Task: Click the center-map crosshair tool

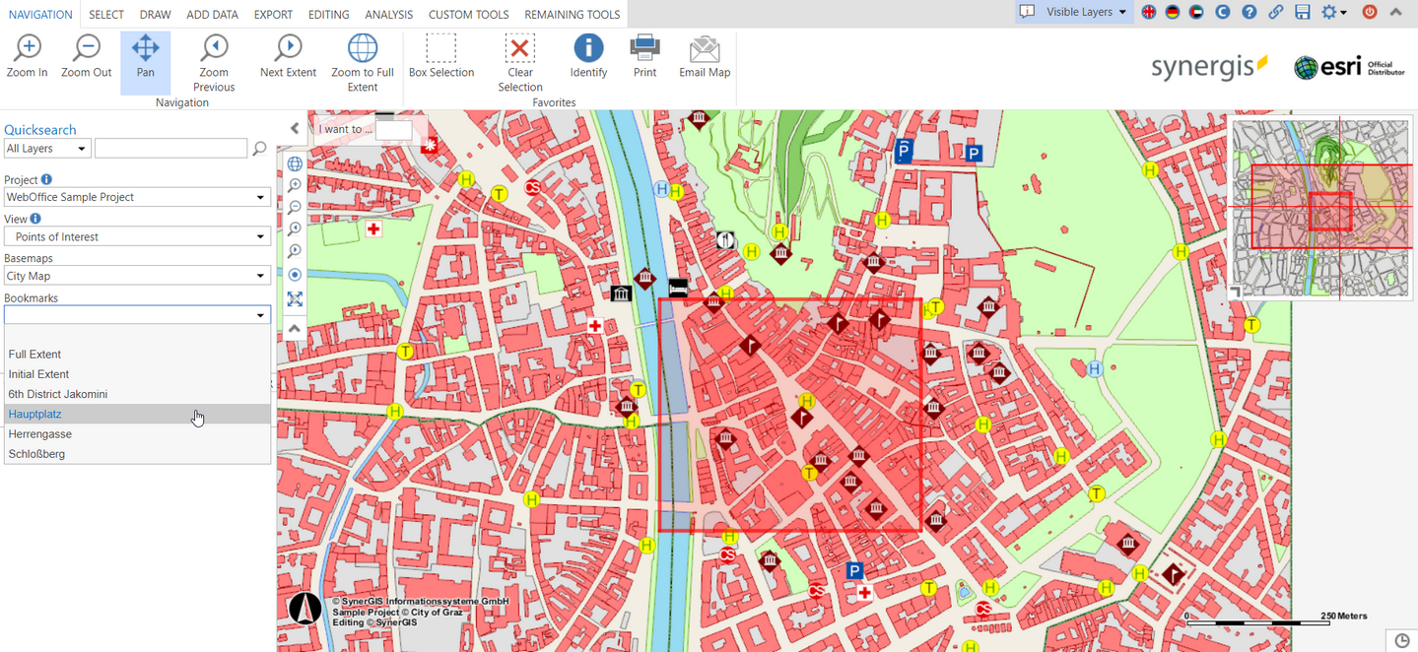Action: pyautogui.click(x=294, y=275)
